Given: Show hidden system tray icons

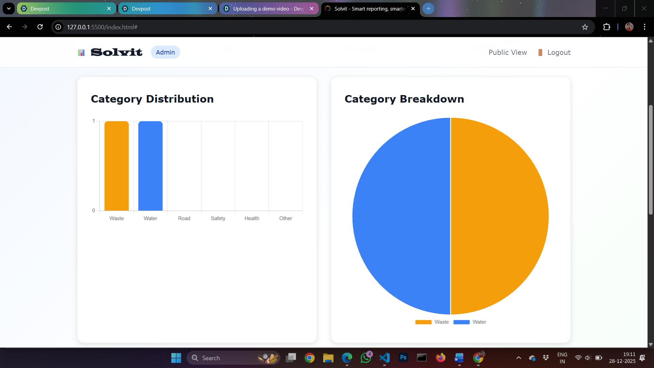Looking at the screenshot, I should tap(519, 358).
